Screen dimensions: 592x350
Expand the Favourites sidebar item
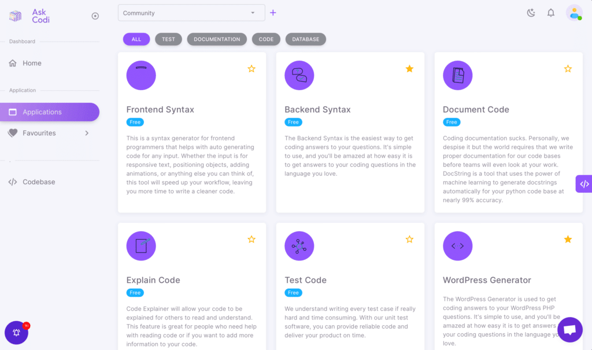tap(87, 133)
